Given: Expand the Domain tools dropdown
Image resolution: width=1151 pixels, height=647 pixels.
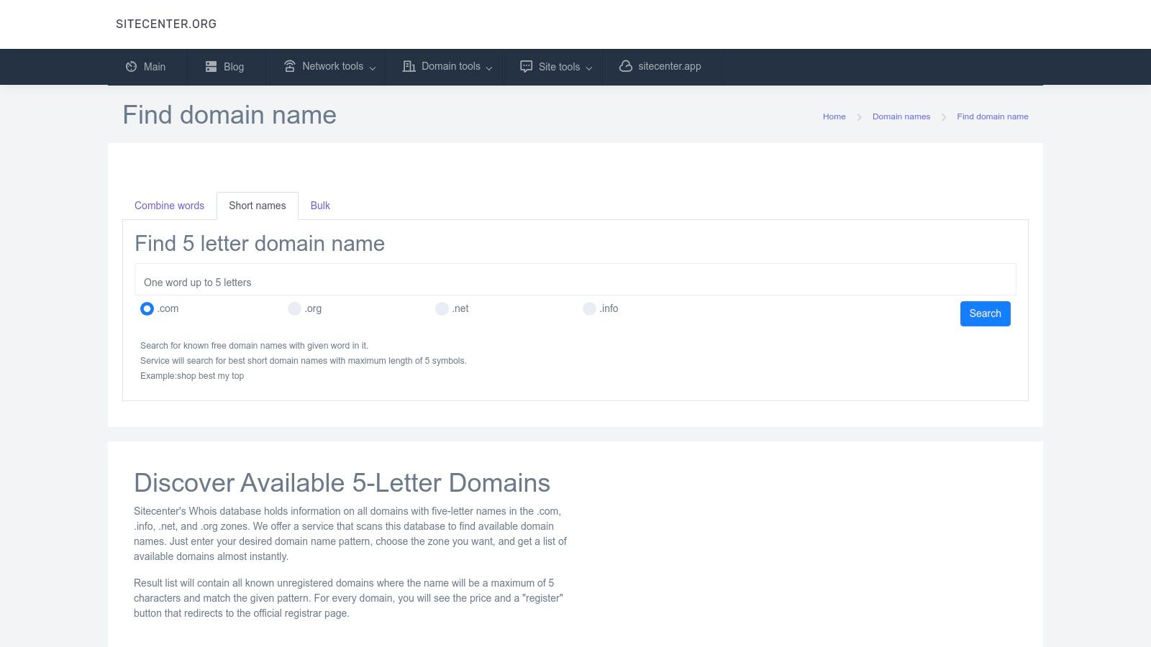Looking at the screenshot, I should 451,66.
